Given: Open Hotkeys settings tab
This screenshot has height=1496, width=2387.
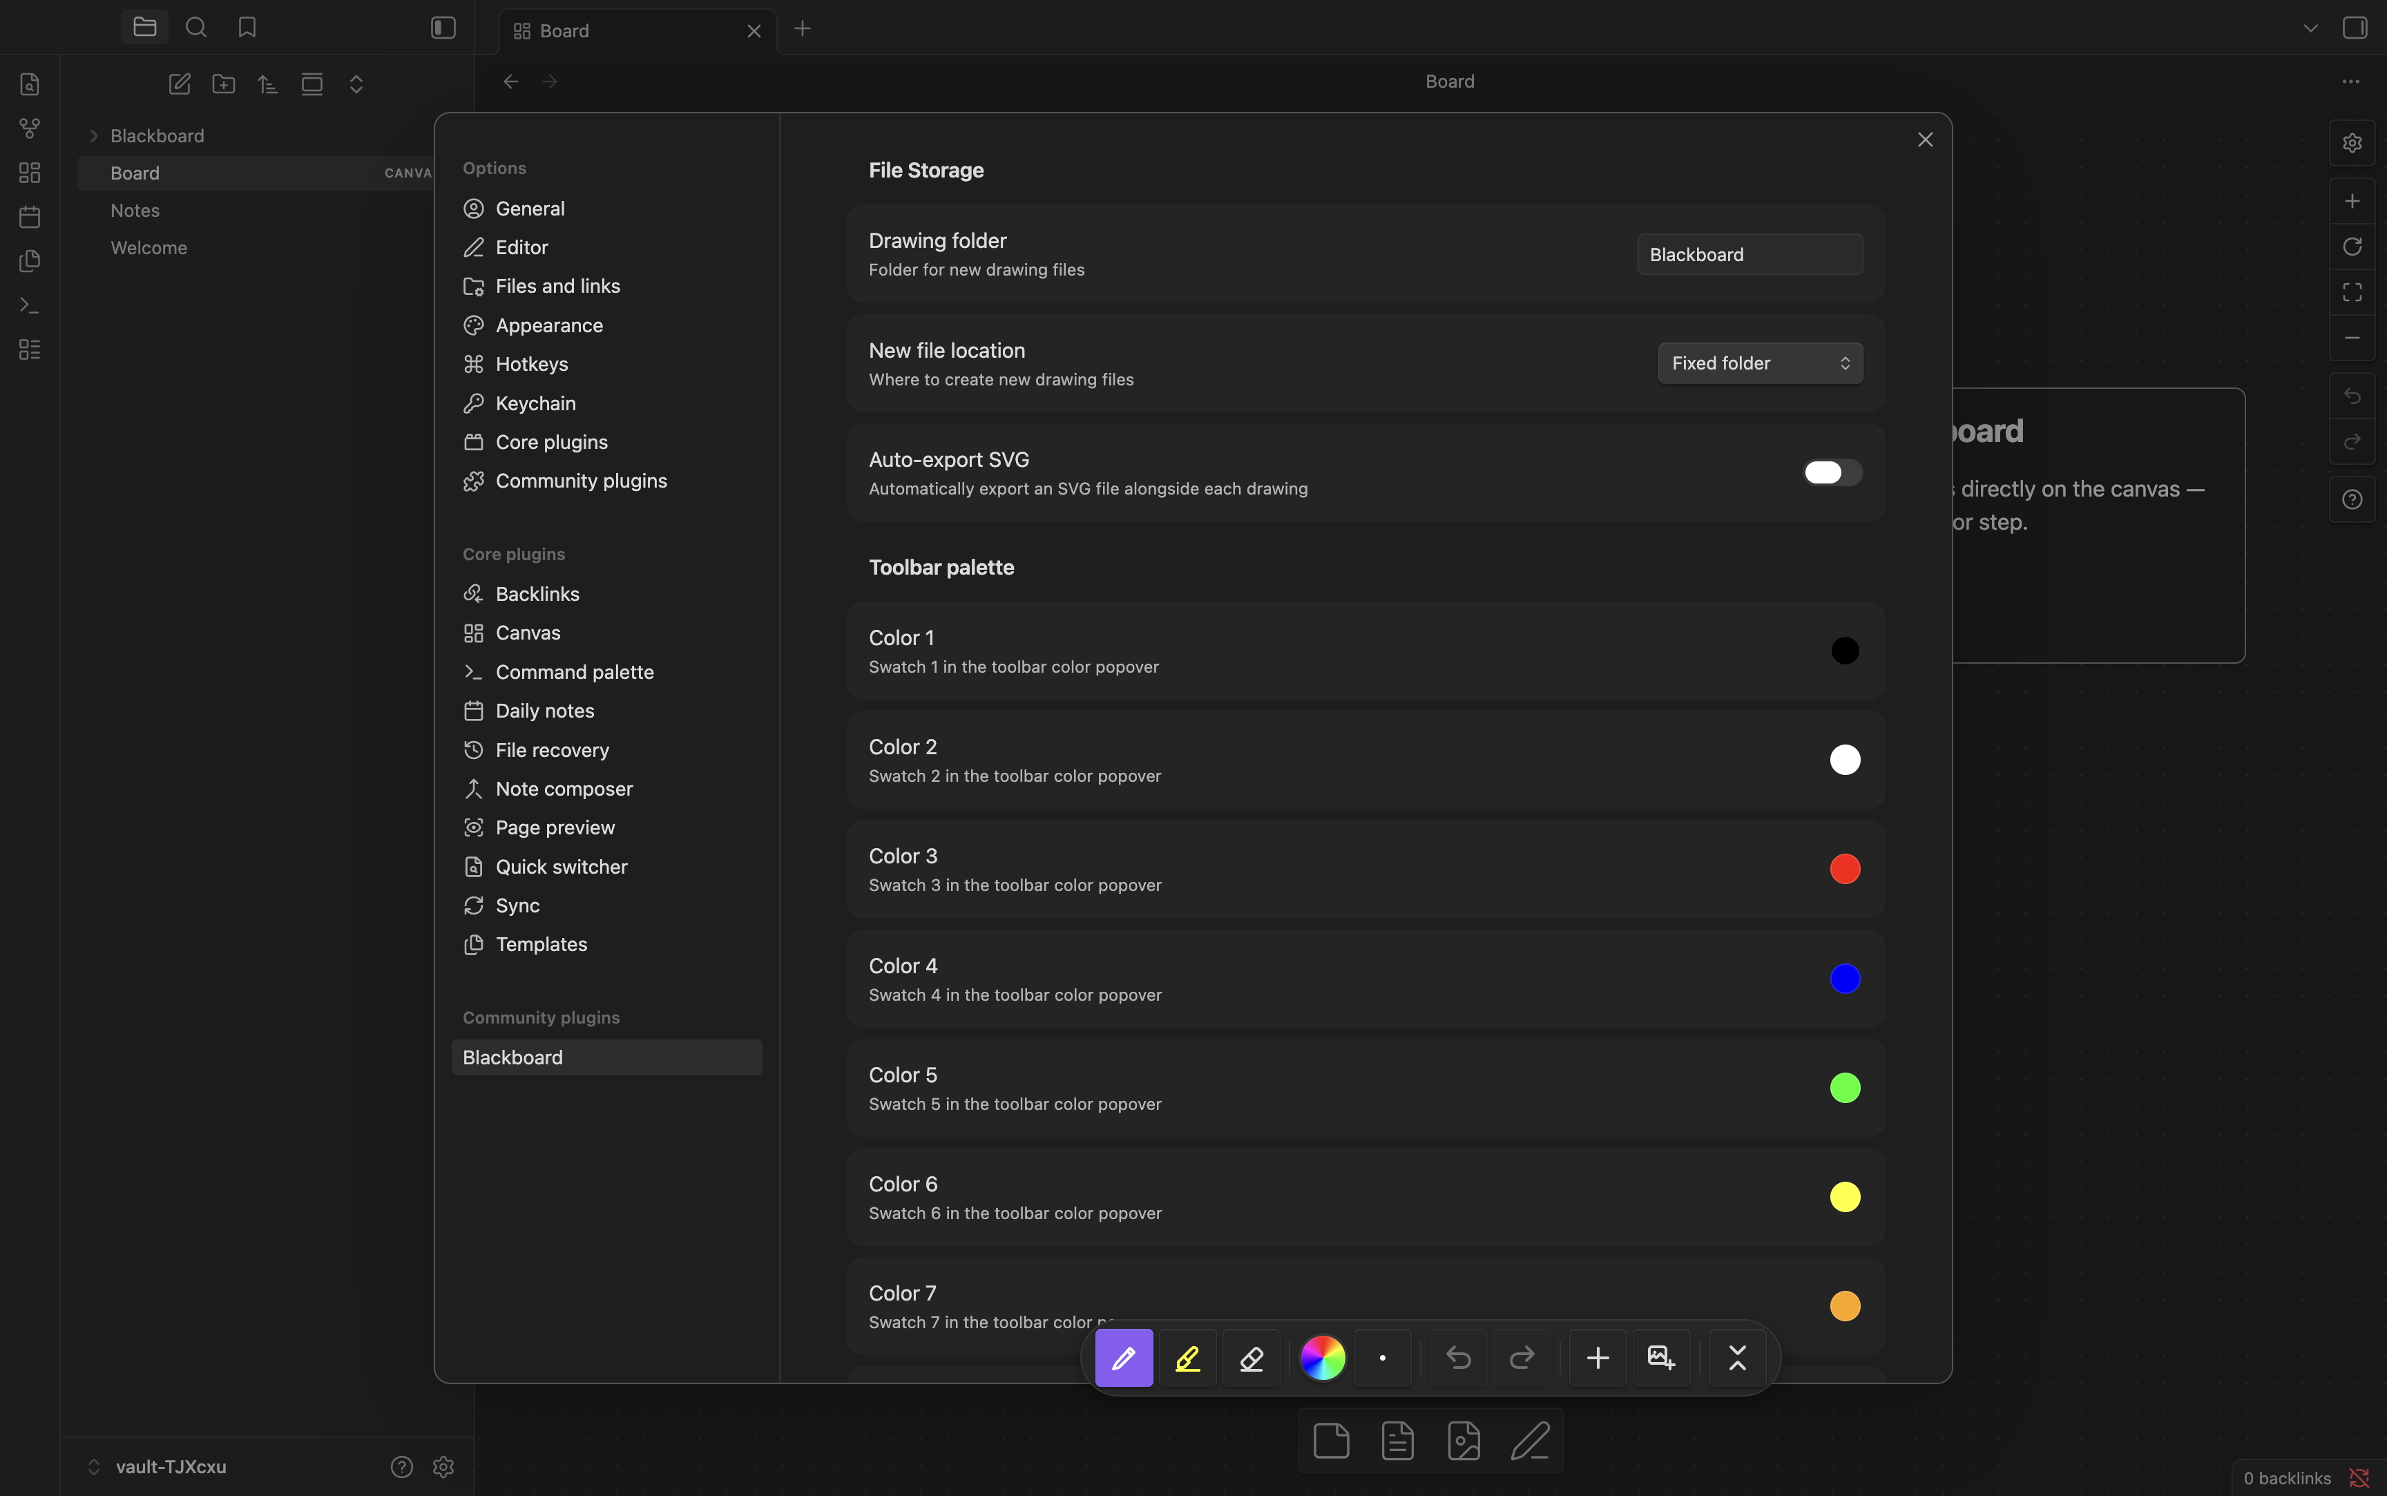Looking at the screenshot, I should (606, 364).
